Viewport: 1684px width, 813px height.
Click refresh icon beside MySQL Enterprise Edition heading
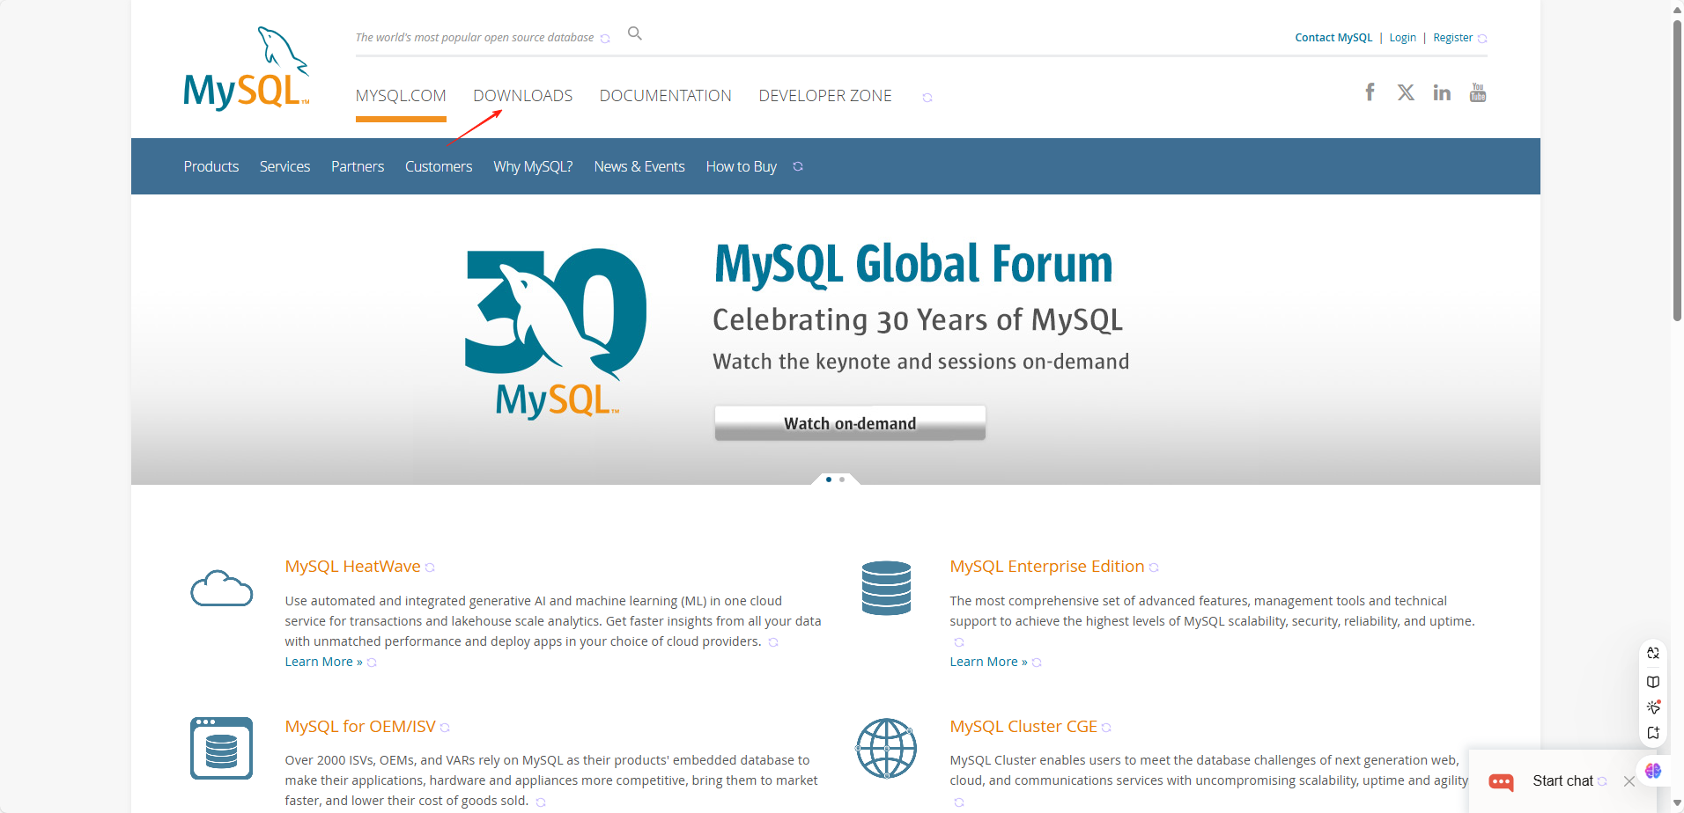point(1154,568)
